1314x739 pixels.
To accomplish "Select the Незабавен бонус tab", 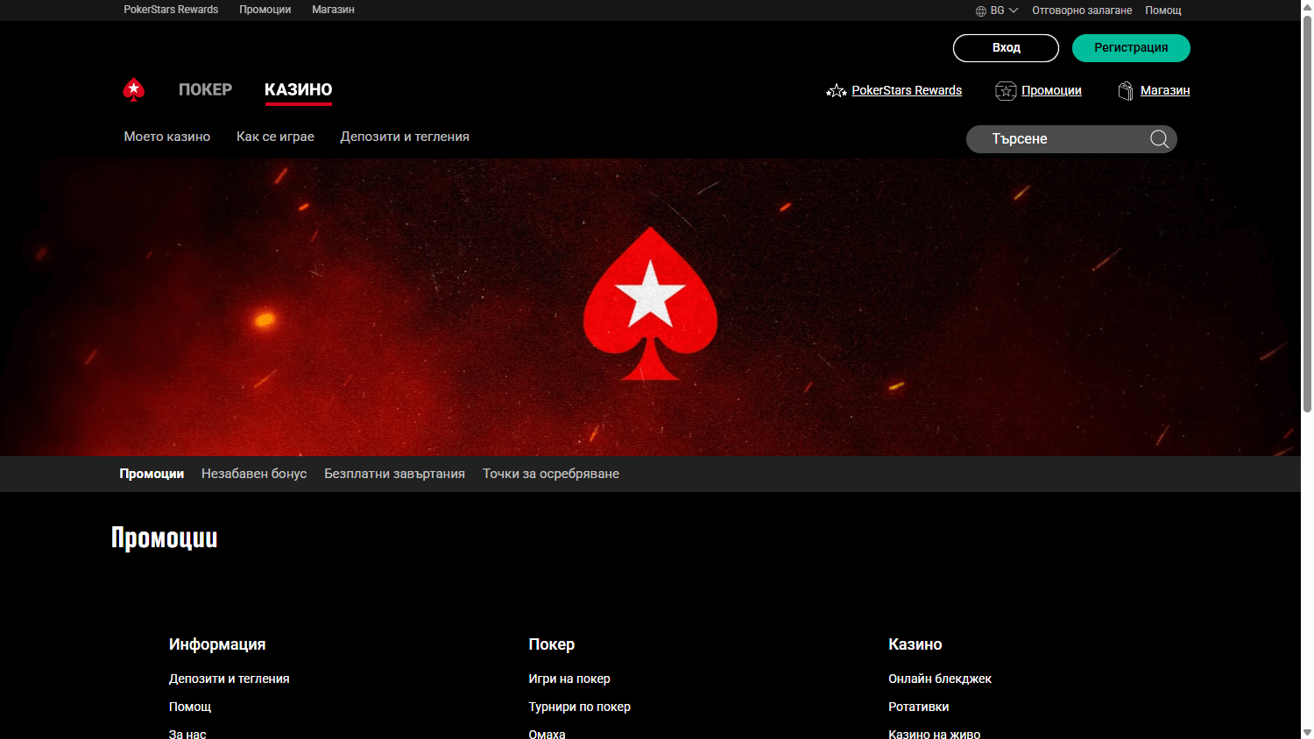I will [254, 474].
